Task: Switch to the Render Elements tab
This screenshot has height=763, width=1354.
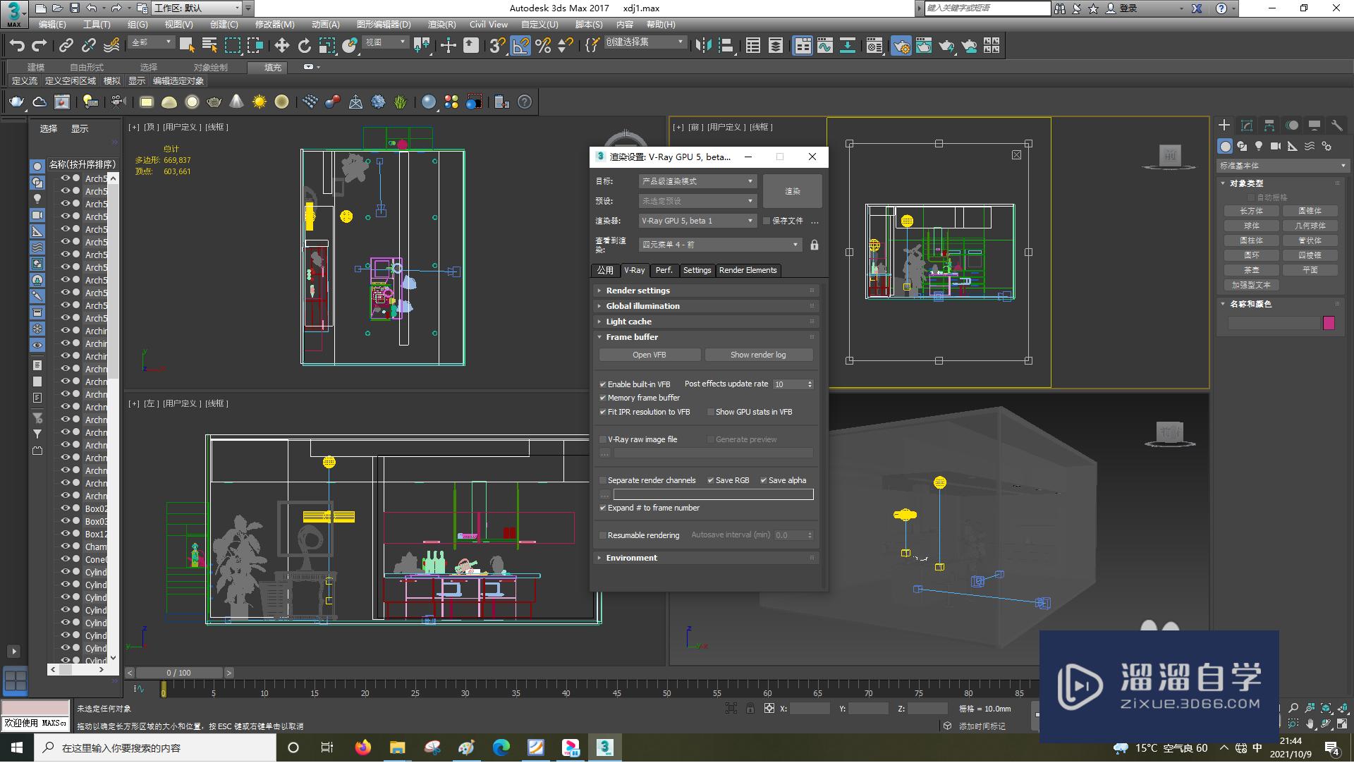Action: (x=748, y=270)
